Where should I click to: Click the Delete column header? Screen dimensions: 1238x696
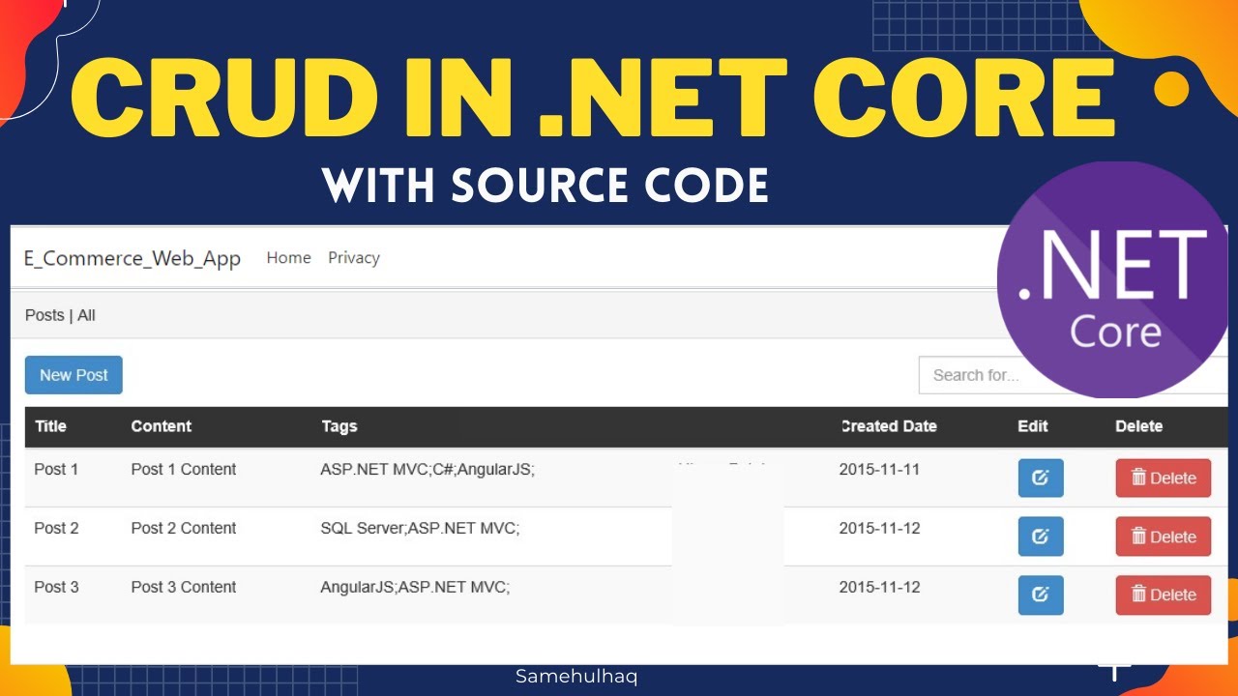pos(1138,426)
